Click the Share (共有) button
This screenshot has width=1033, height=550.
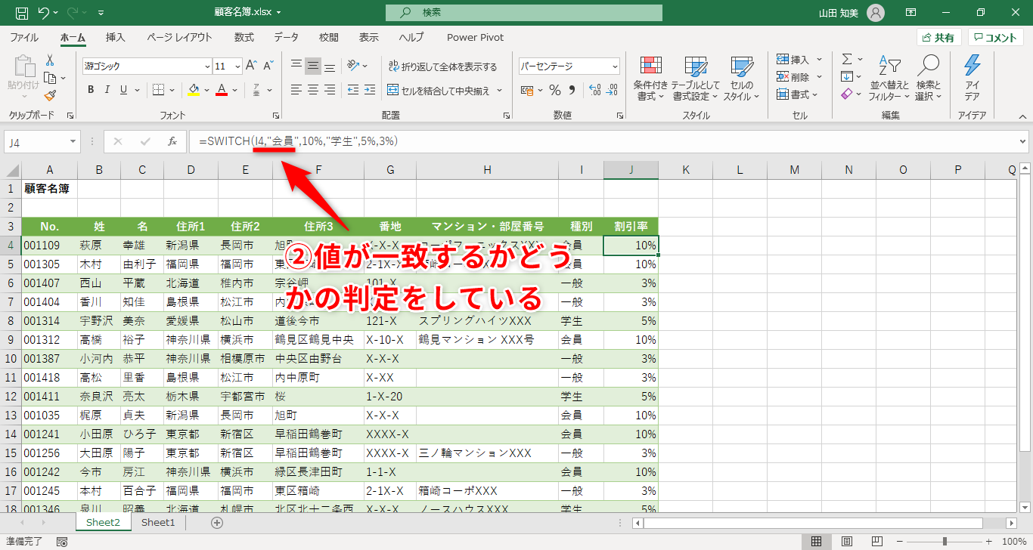pos(938,38)
